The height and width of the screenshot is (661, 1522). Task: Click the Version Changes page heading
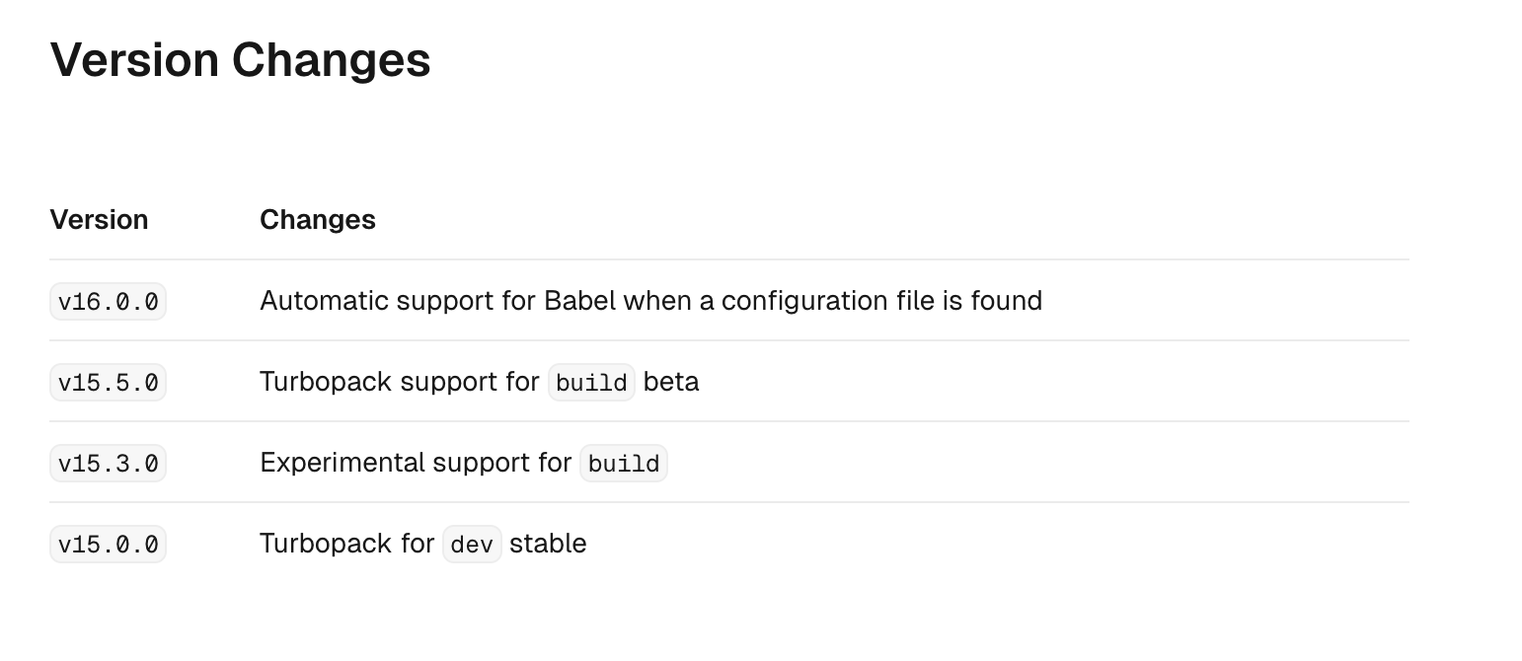240,60
